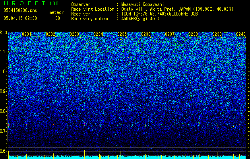Click the 0237 time marker
This screenshot has height=159, width=250.
coord(170,34)
